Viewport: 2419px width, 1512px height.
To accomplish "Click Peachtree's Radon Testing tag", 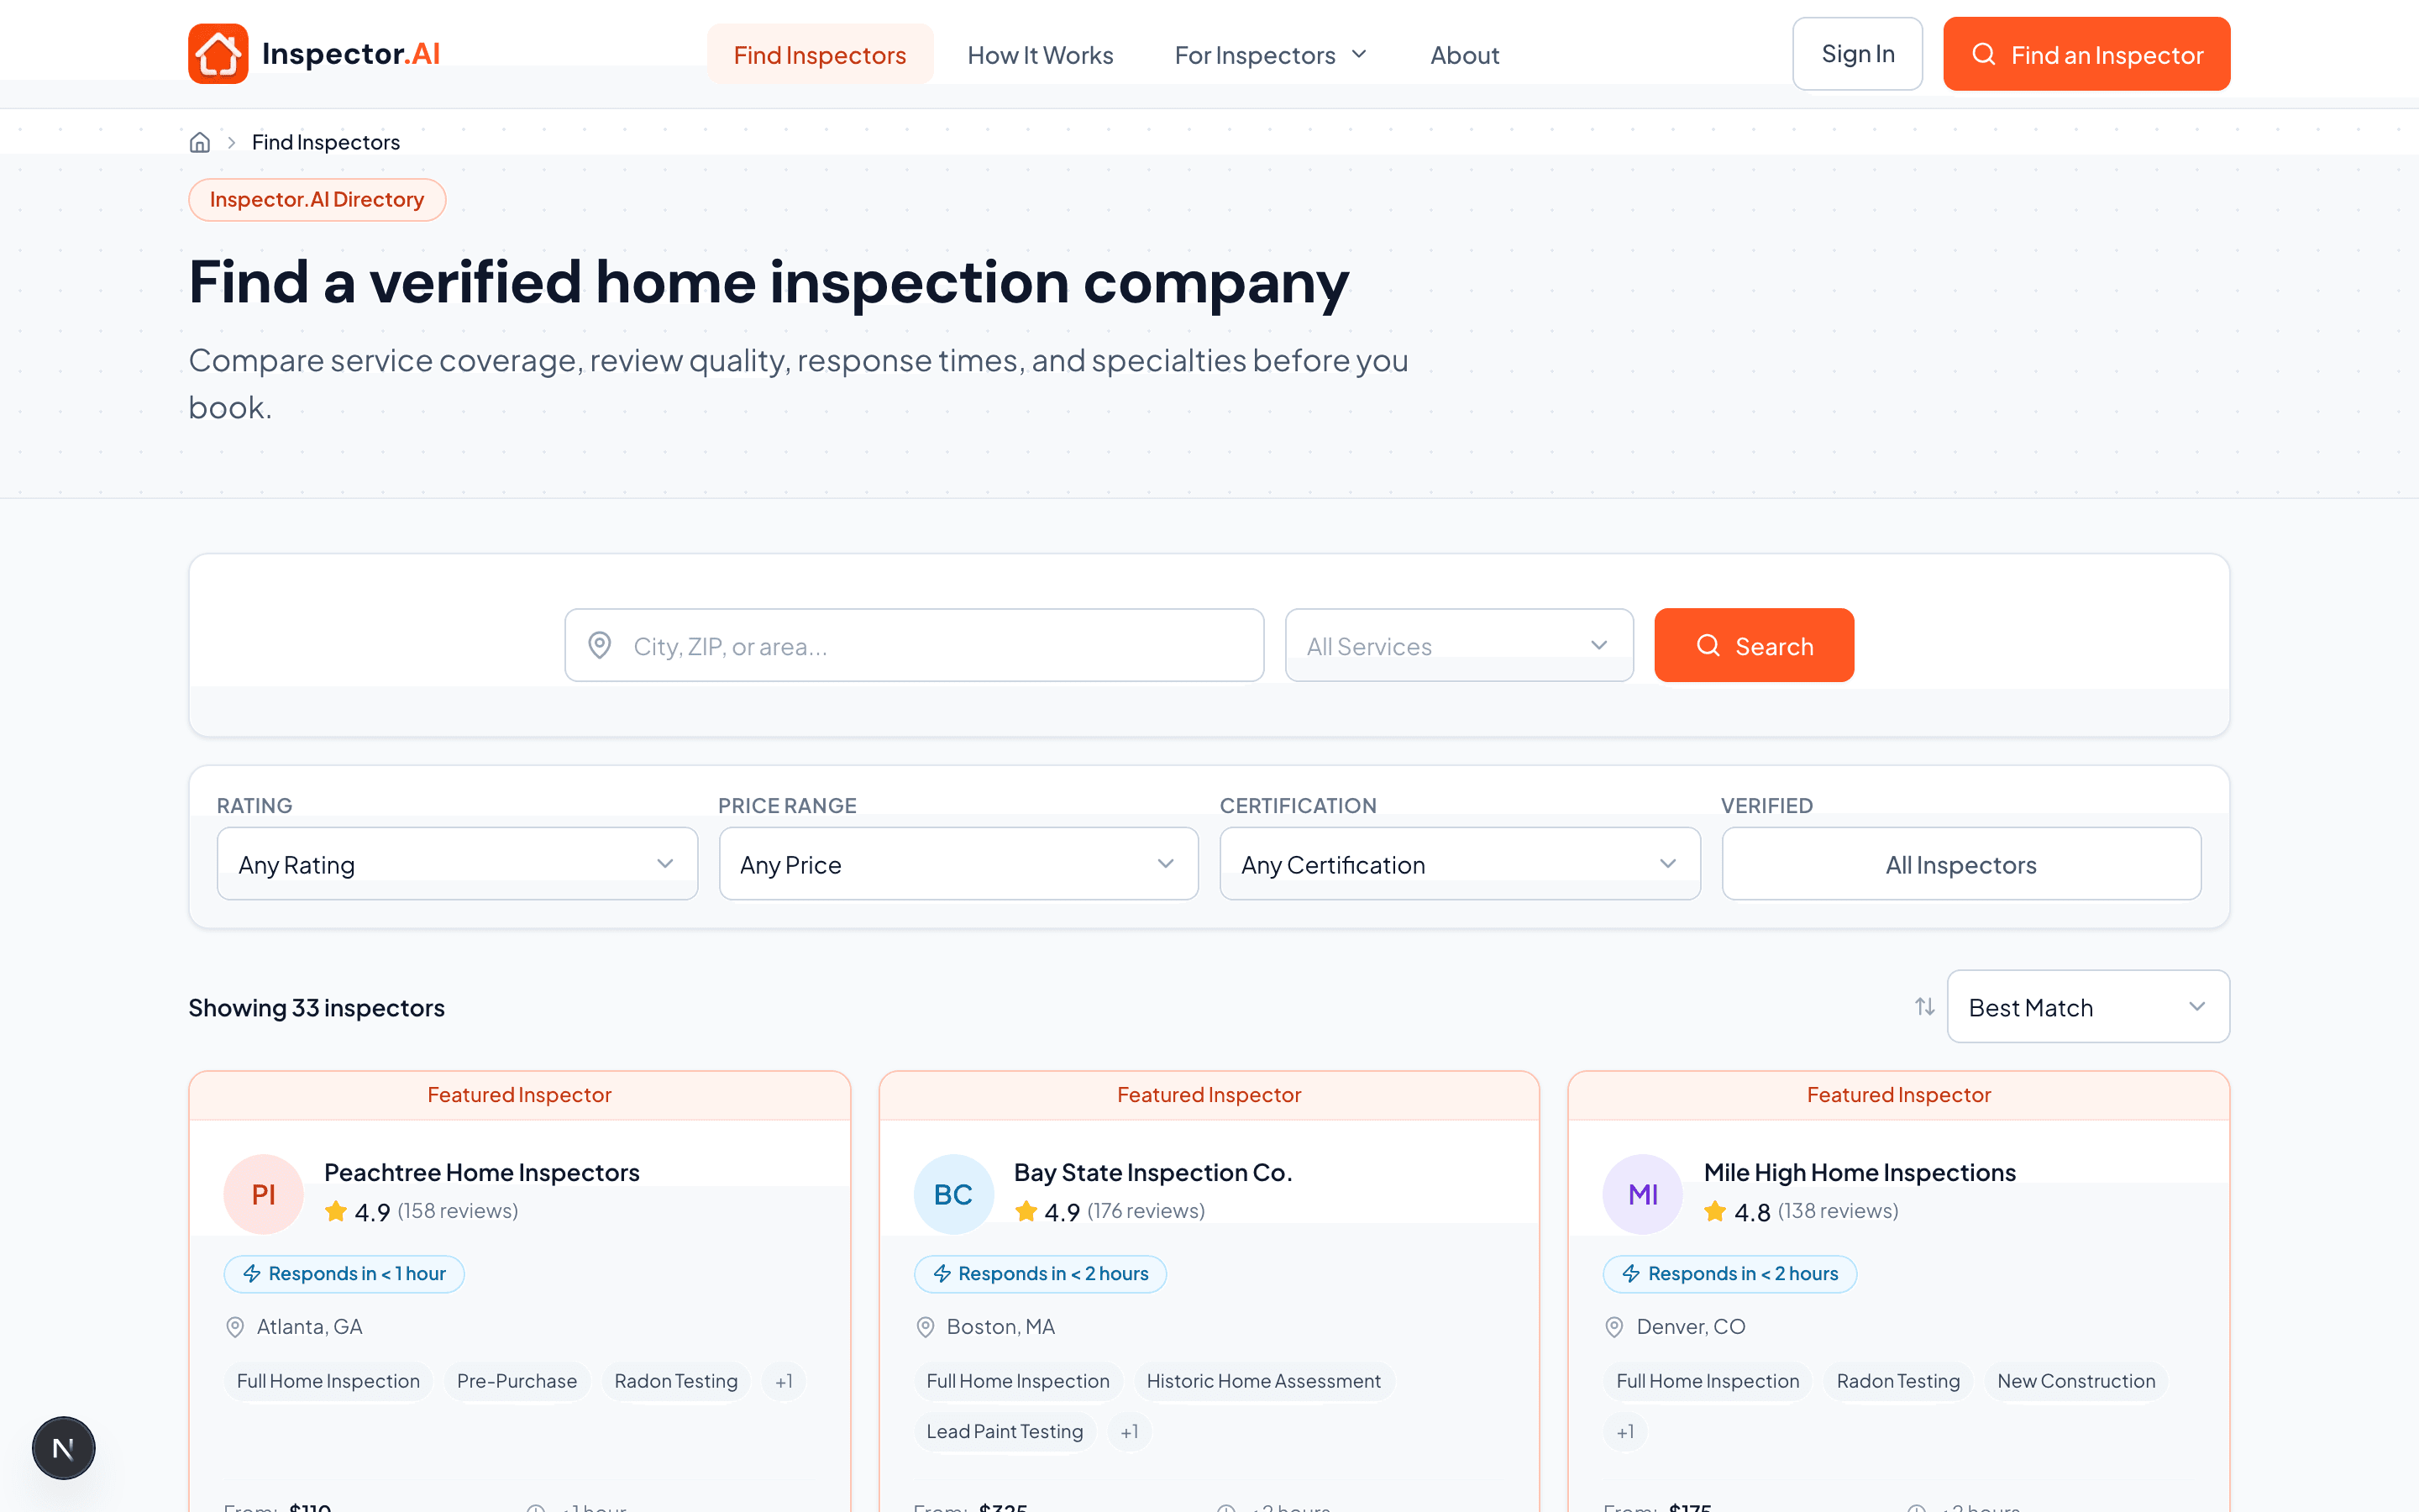I will click(x=675, y=1381).
